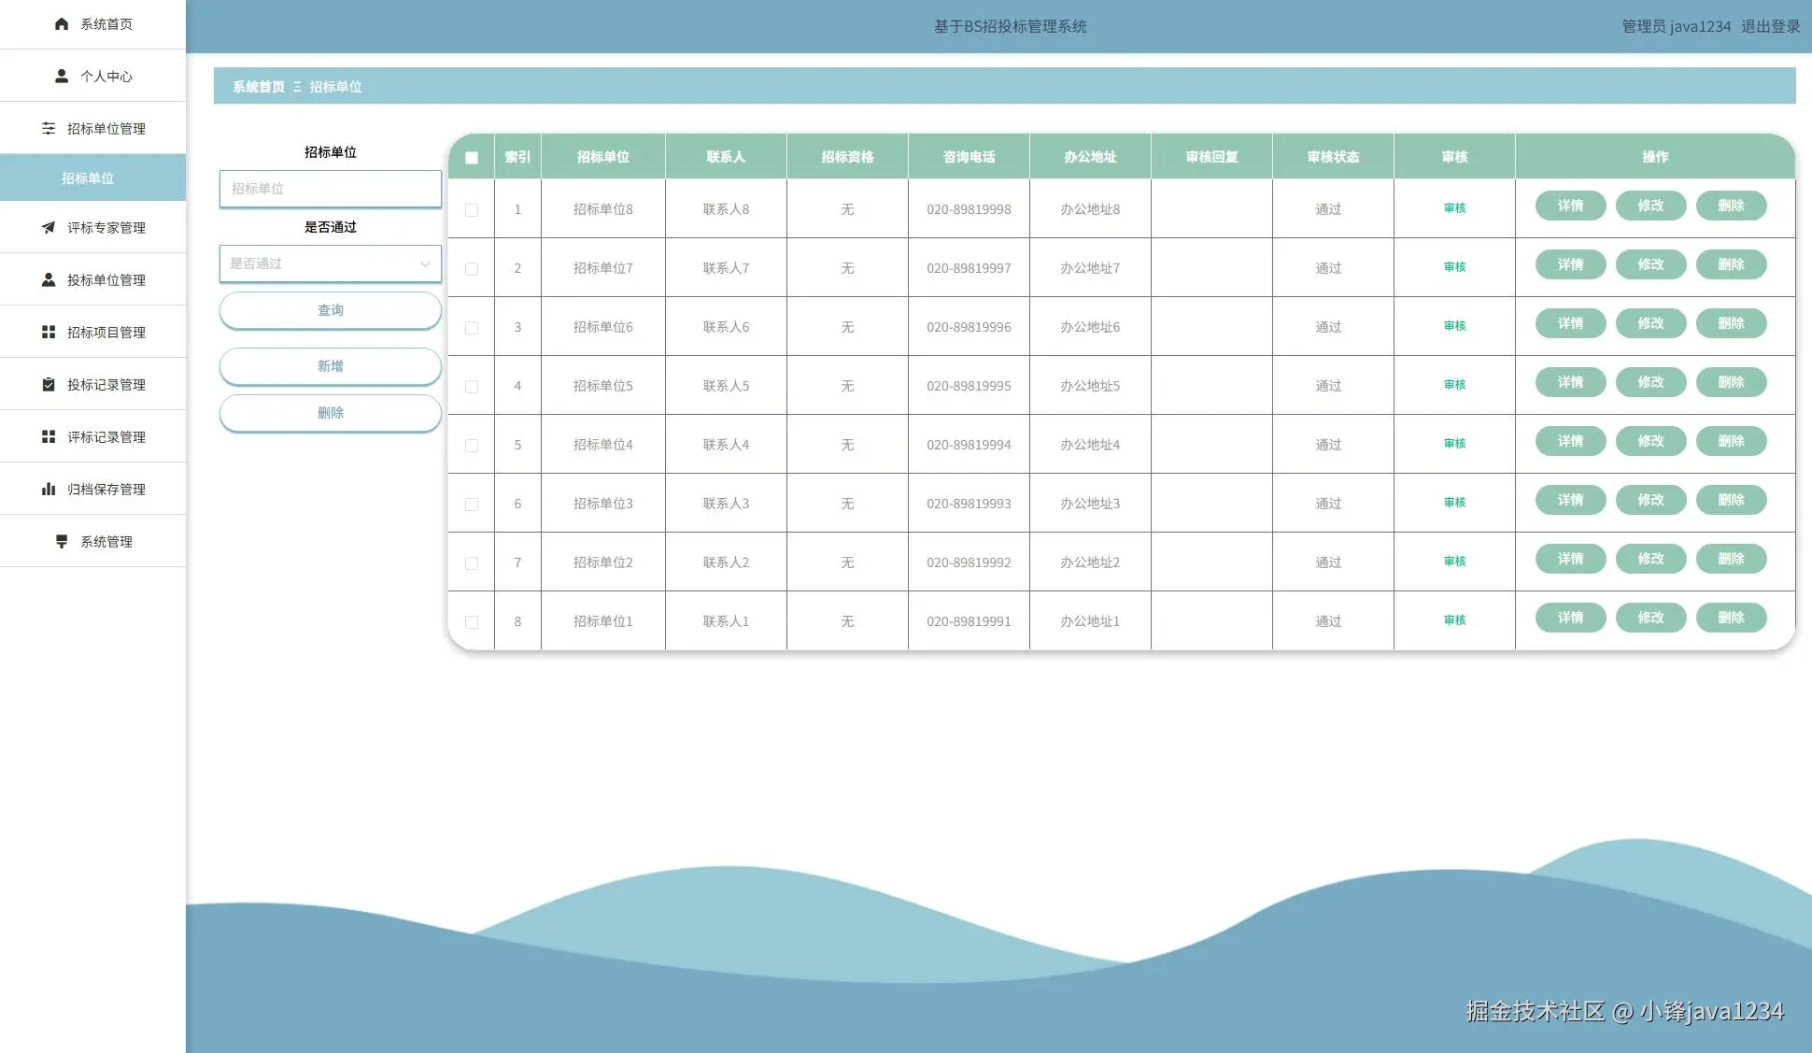This screenshot has height=1053, width=1812.
Task: Focus the 招标单位 search input field
Action: 330,189
